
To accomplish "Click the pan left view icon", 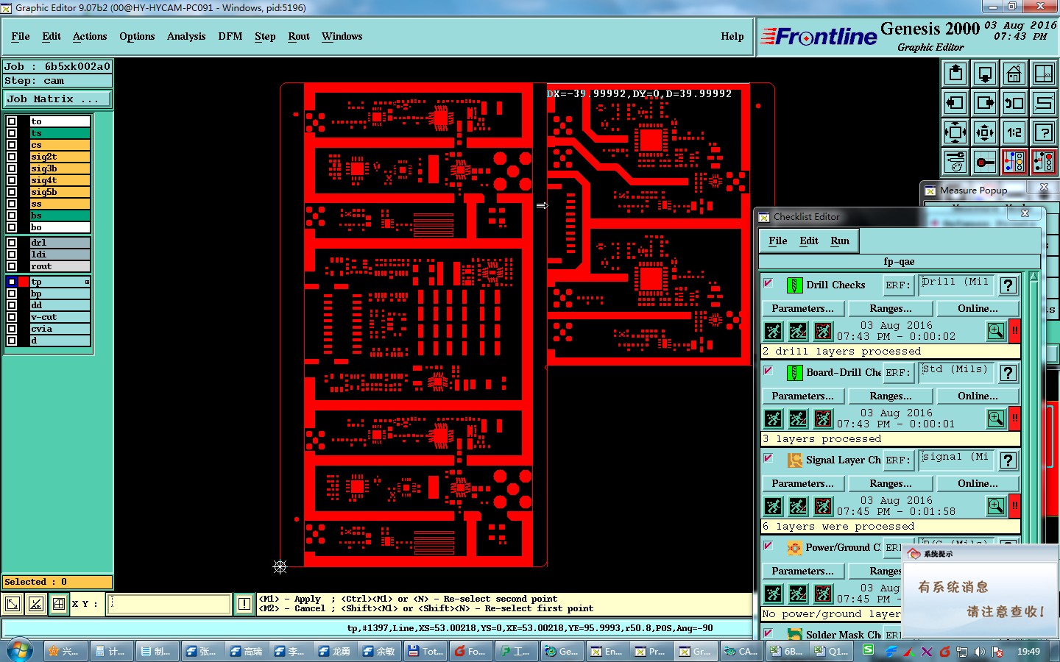I will pos(955,103).
